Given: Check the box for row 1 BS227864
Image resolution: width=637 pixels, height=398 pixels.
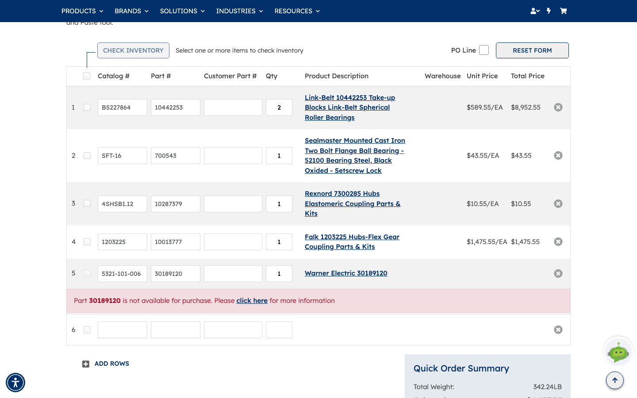Looking at the screenshot, I should pos(87,107).
